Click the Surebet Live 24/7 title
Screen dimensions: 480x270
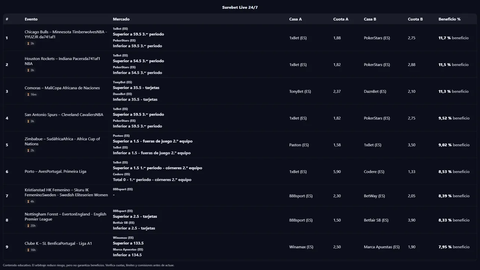tap(240, 7)
